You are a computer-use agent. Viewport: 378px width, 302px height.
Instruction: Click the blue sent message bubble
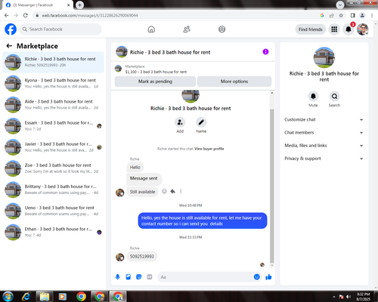click(x=203, y=220)
